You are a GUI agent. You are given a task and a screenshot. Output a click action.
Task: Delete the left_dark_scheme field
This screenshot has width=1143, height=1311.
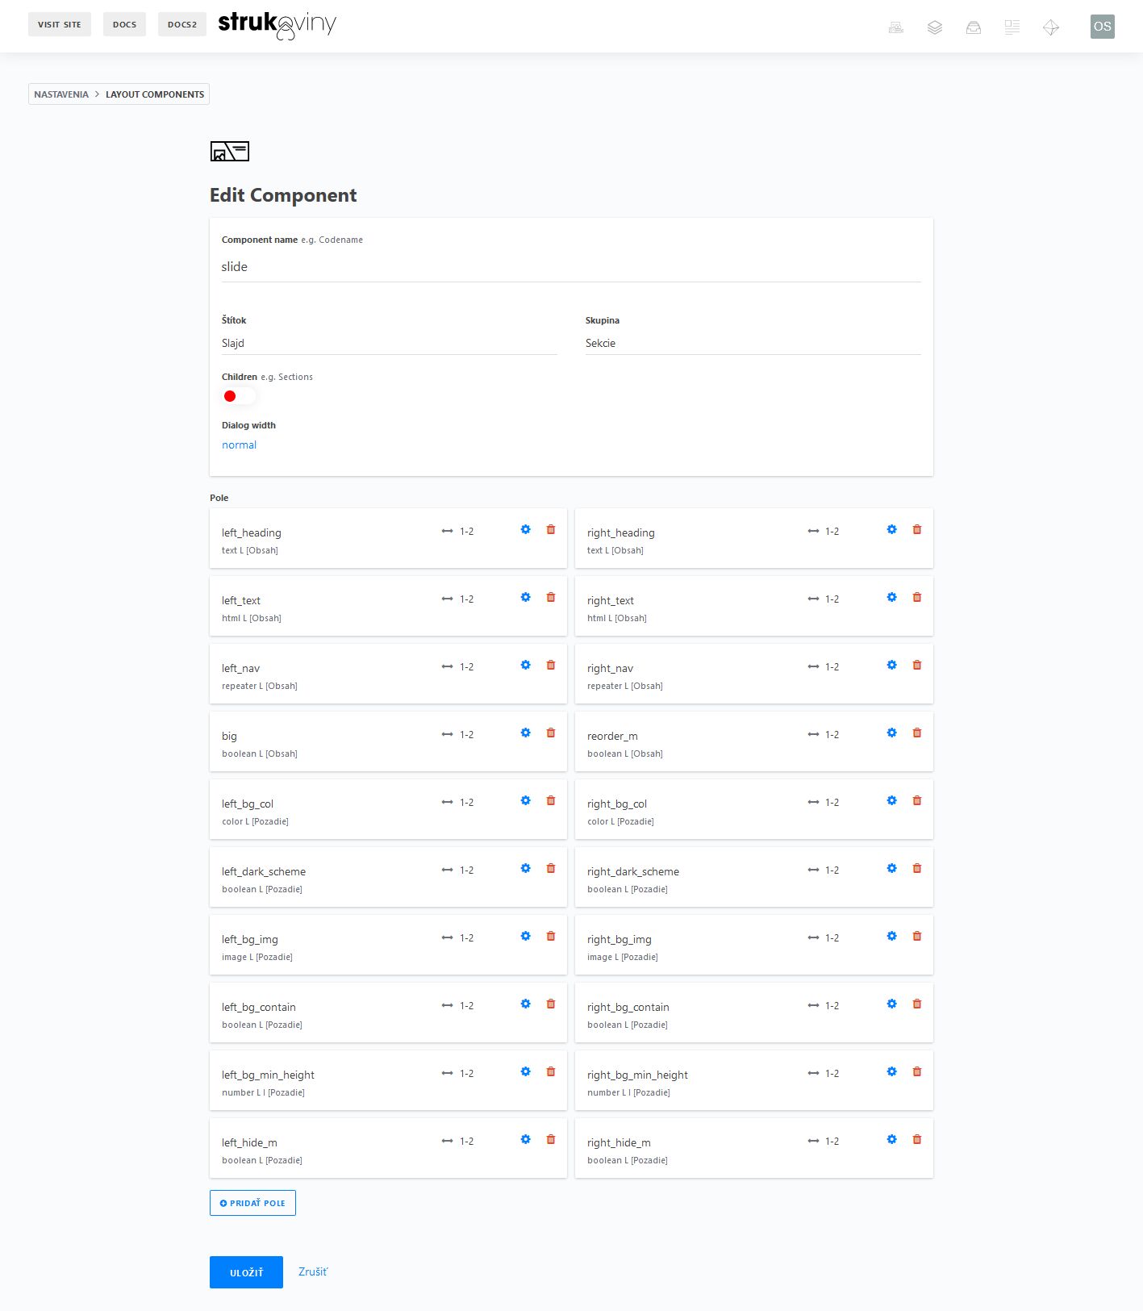coord(551,868)
